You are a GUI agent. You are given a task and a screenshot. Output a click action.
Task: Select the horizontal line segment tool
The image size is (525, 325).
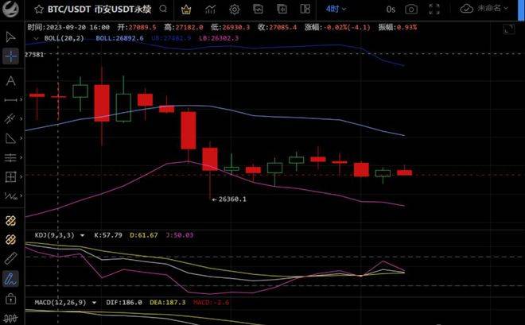(x=10, y=99)
